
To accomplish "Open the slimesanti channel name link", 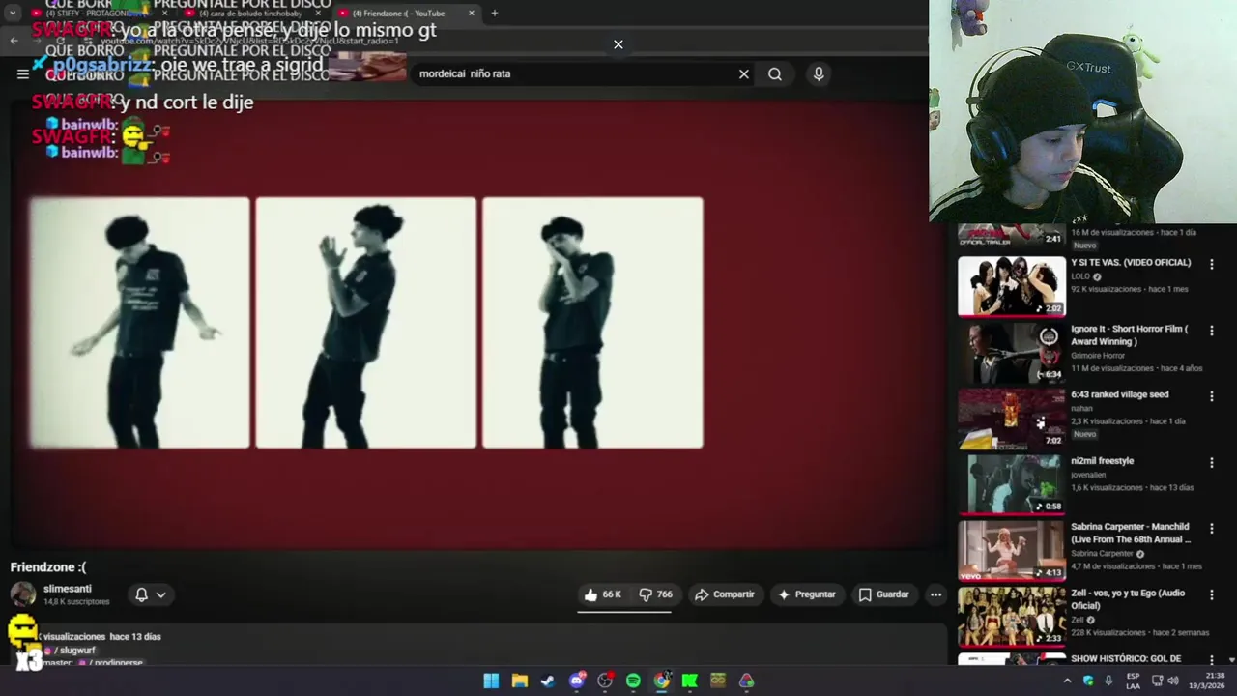I will coord(68,589).
